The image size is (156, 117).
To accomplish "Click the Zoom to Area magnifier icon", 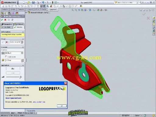I will 76,10.
